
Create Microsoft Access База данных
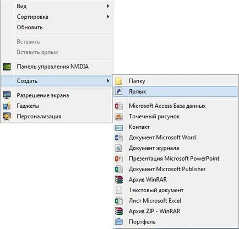click(175, 106)
